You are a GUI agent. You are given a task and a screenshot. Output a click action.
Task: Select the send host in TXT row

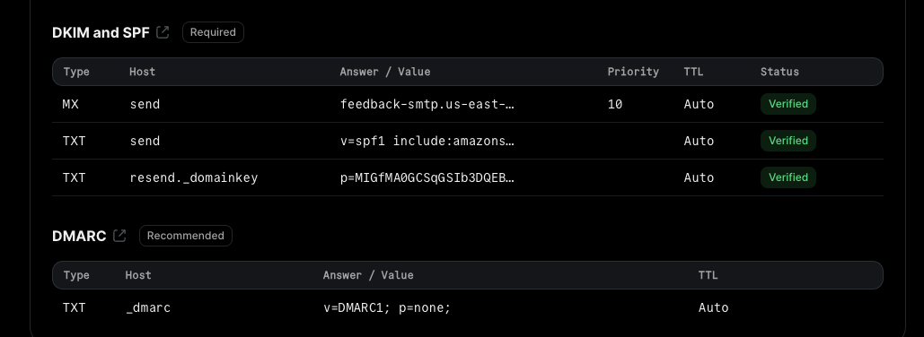(145, 141)
